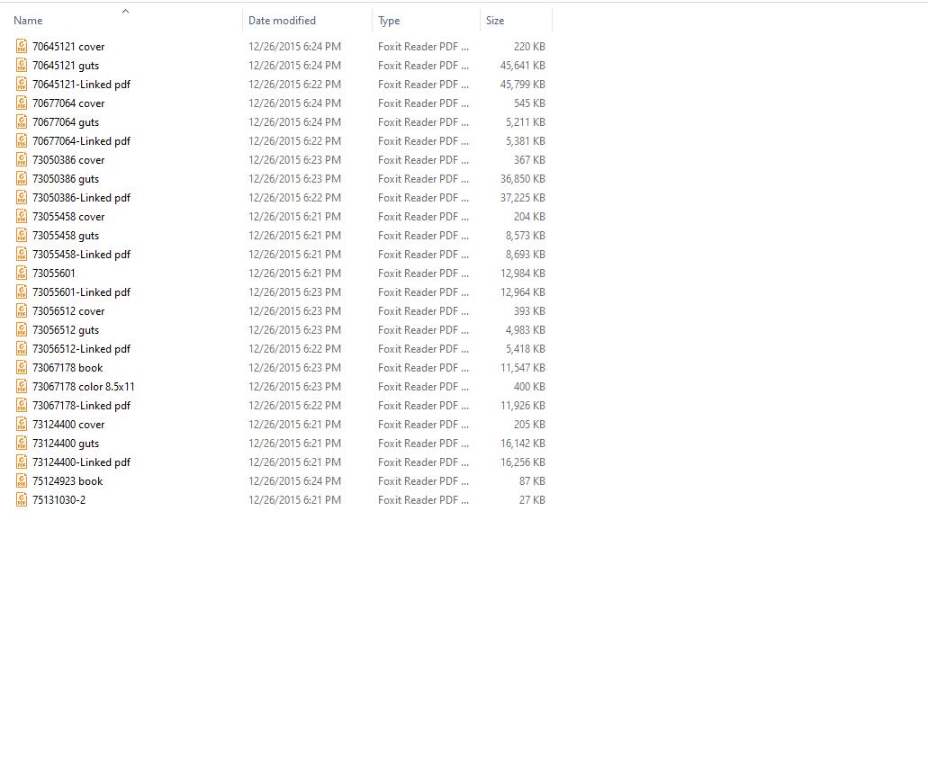Select file name 73050386 guts

(x=66, y=179)
